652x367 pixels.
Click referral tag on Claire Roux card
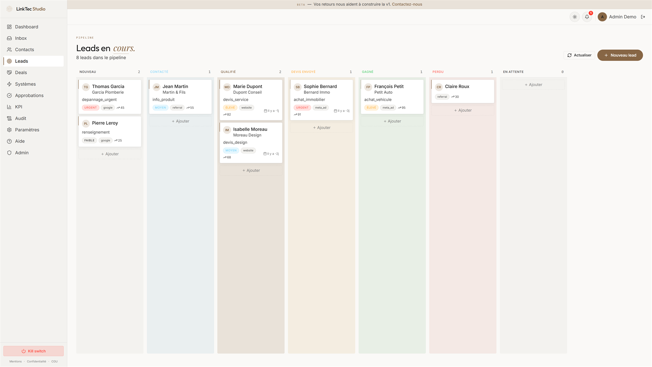(442, 97)
